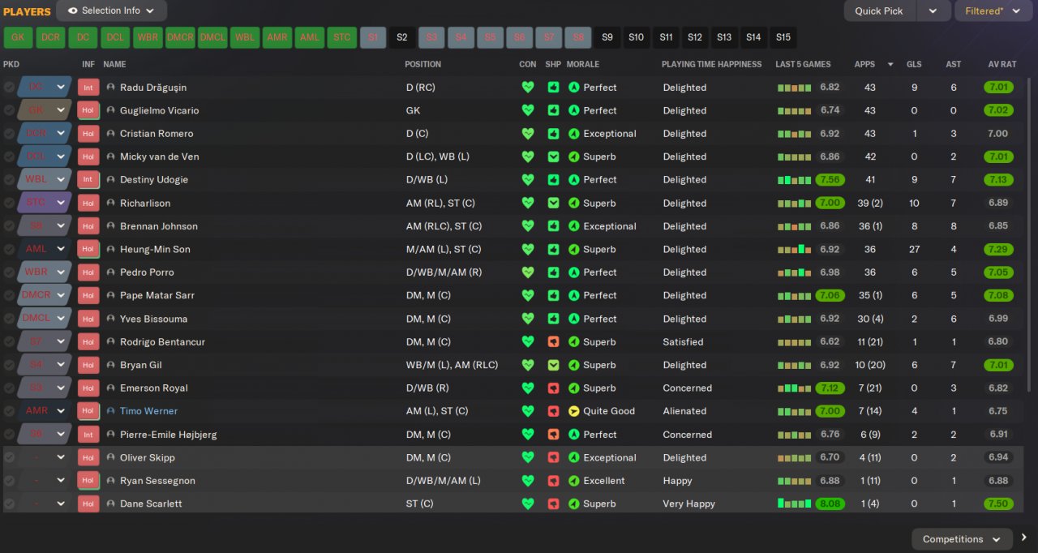Screen dimensions: 1038x553
Task: Click the Int info icon for Radu Drăgușin
Action: point(88,88)
